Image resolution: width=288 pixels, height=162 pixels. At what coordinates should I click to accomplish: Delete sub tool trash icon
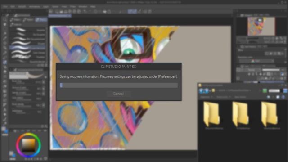[46, 65]
